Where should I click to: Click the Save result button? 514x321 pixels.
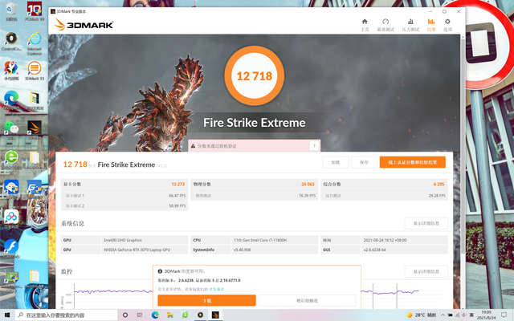point(364,162)
